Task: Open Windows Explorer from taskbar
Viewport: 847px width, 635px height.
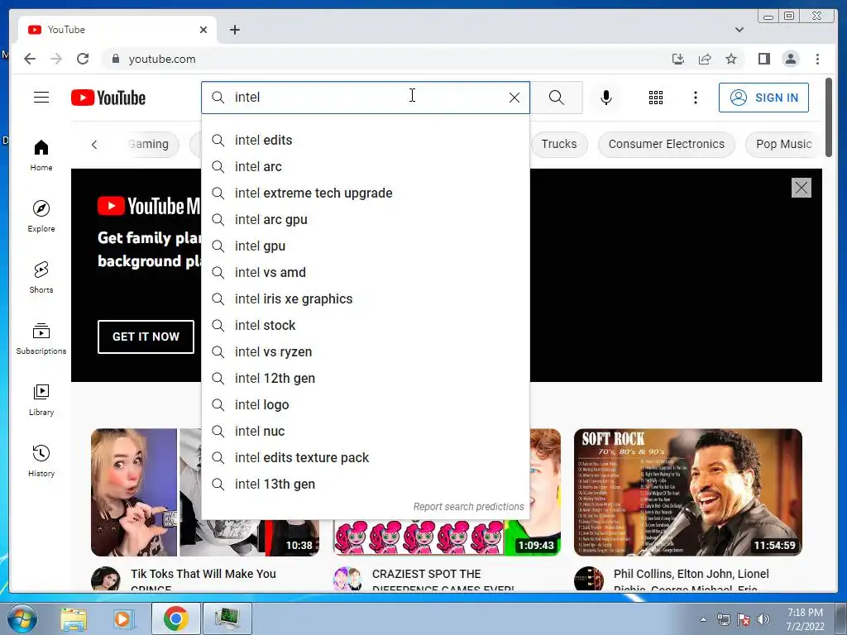Action: point(74,618)
